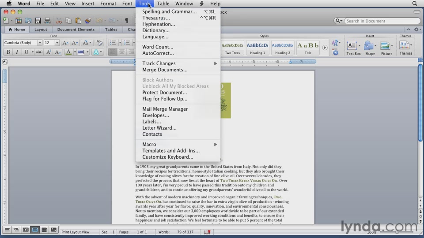The image size is (424, 238).
Task: Click the Undo arrow icon
Action: (99, 21)
